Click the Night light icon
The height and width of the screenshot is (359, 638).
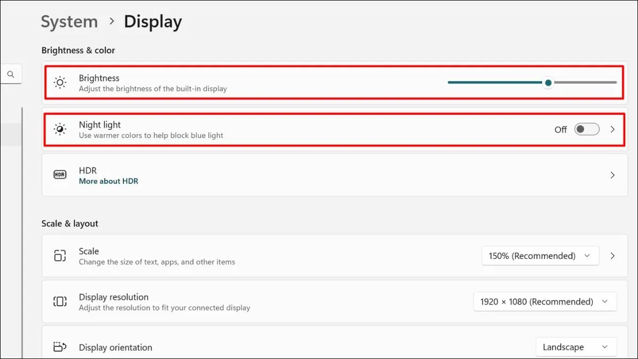pyautogui.click(x=60, y=129)
